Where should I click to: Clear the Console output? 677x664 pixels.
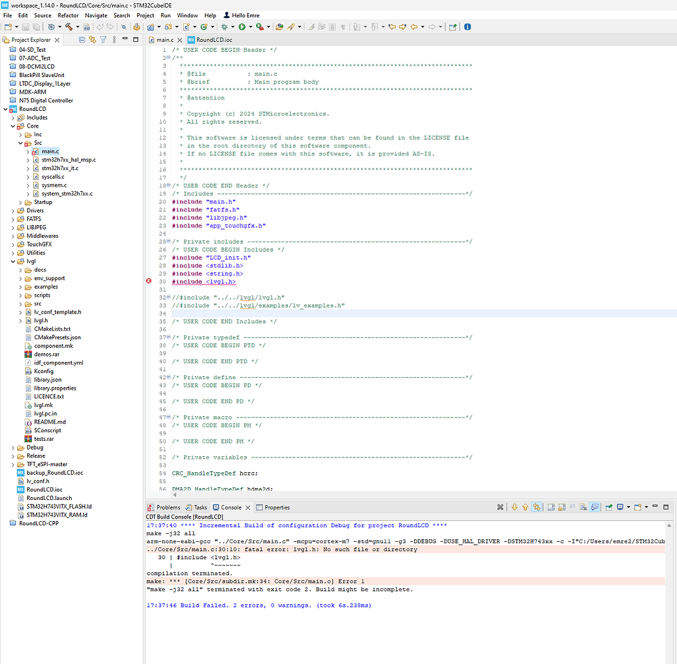[583, 507]
